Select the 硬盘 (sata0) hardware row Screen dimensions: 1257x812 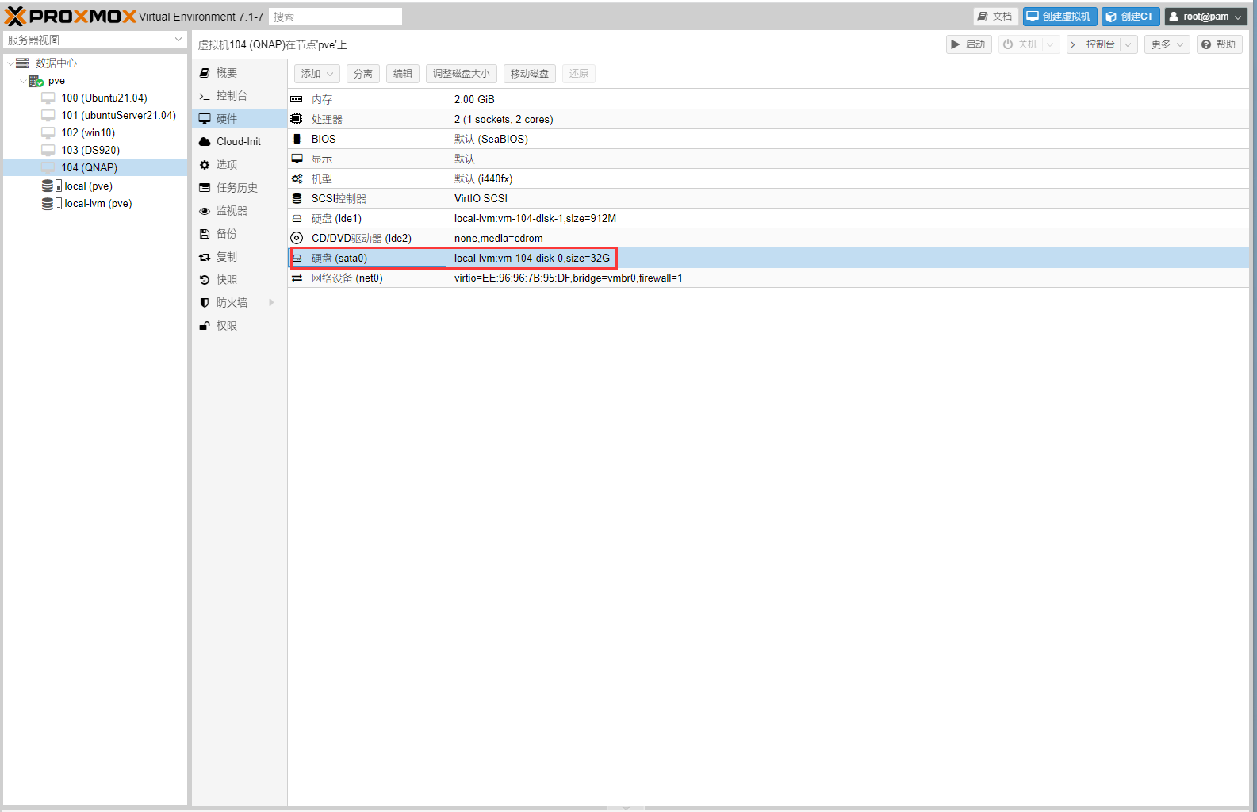pyautogui.click(x=768, y=259)
